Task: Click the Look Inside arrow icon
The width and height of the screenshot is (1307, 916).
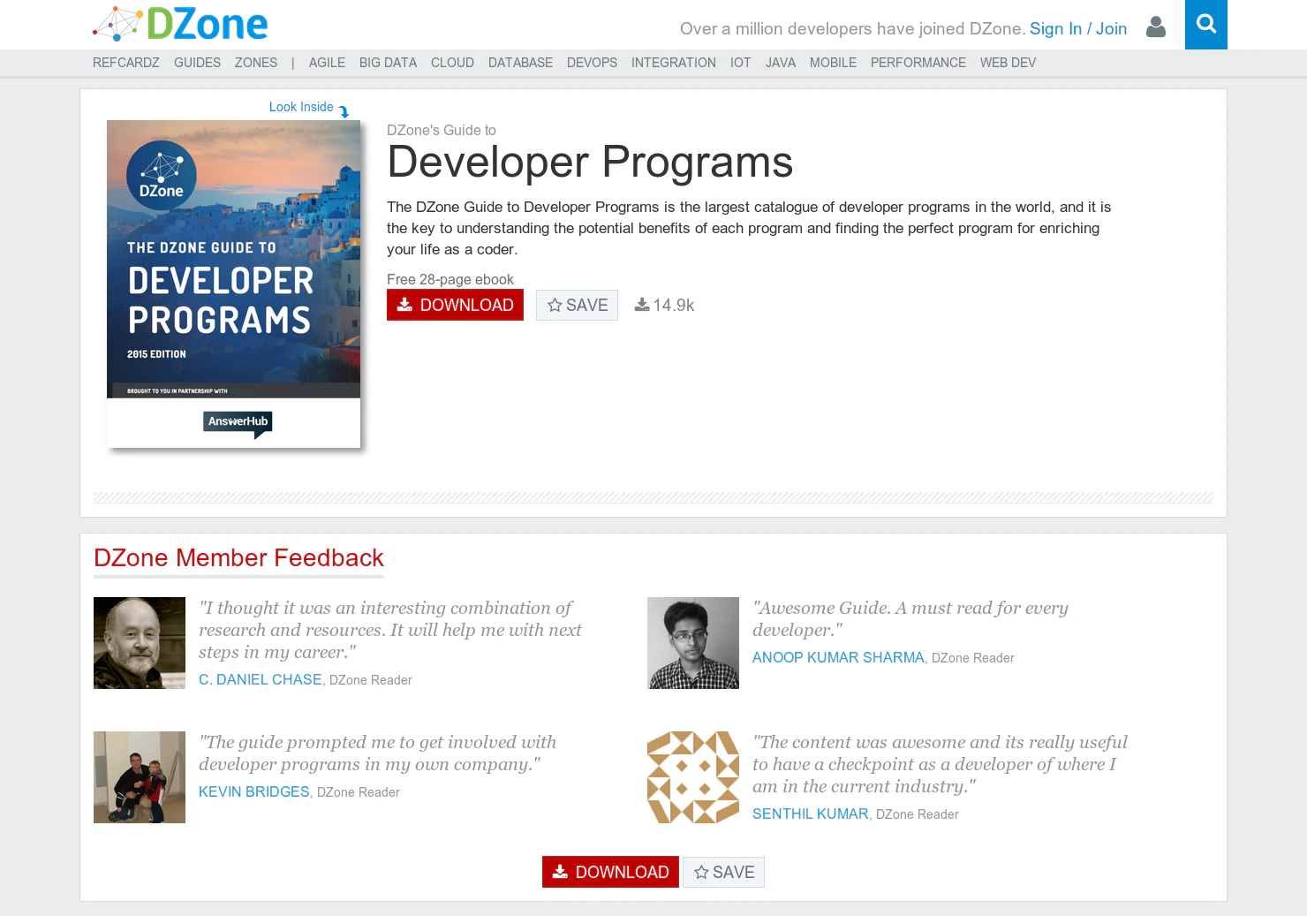Action: (x=344, y=111)
